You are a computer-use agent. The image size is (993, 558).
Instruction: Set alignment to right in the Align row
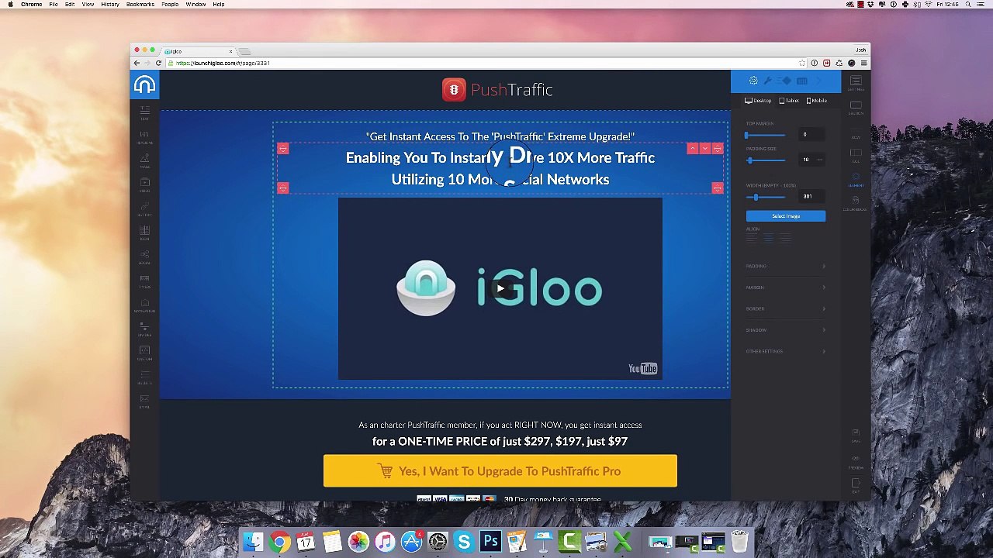tap(785, 239)
